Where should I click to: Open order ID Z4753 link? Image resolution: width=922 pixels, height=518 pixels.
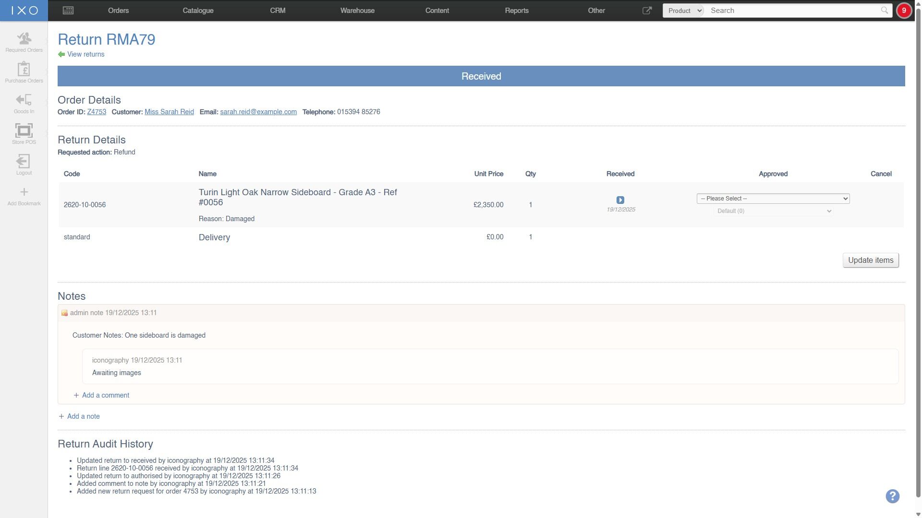coord(97,112)
